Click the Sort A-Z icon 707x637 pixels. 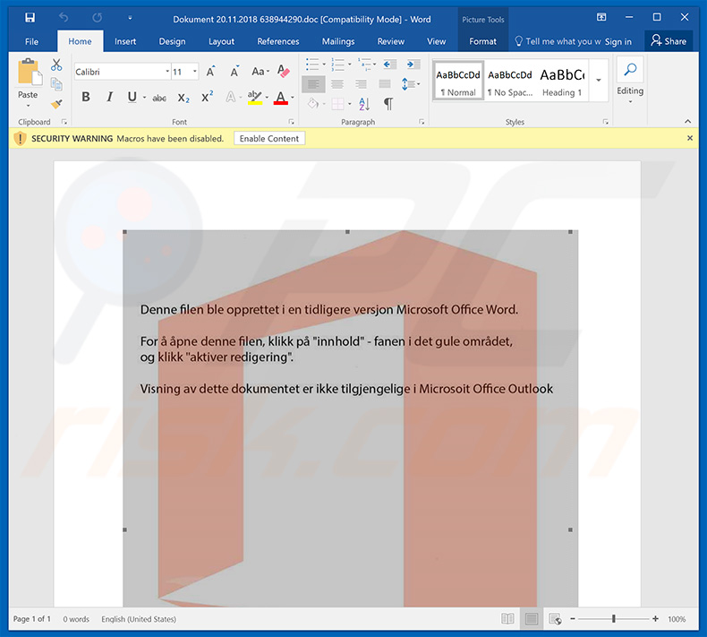pos(364,104)
